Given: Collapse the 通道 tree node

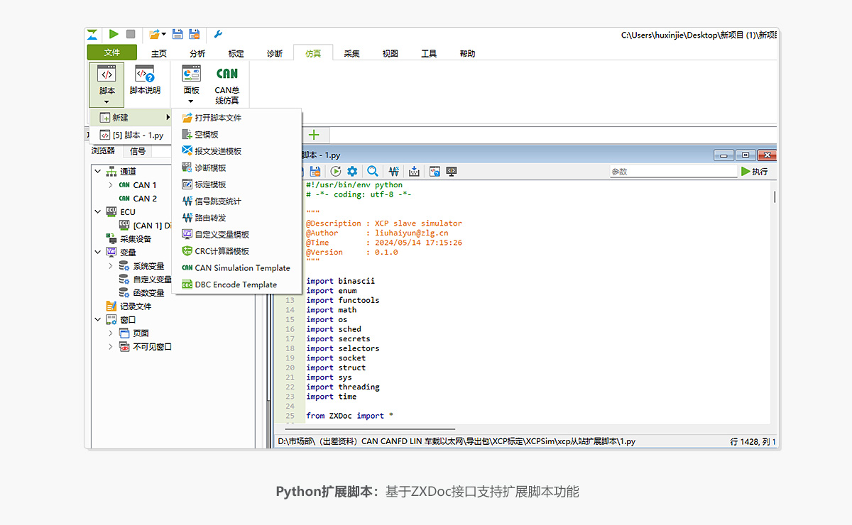Looking at the screenshot, I should (97, 172).
